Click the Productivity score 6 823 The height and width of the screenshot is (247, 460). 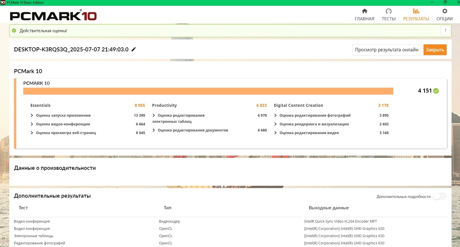[x=261, y=105]
